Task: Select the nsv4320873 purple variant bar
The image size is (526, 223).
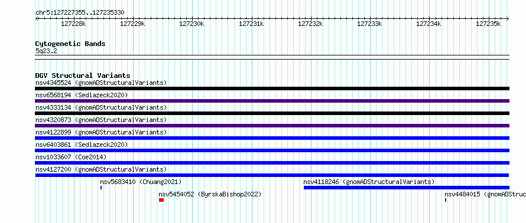Action: 272,126
